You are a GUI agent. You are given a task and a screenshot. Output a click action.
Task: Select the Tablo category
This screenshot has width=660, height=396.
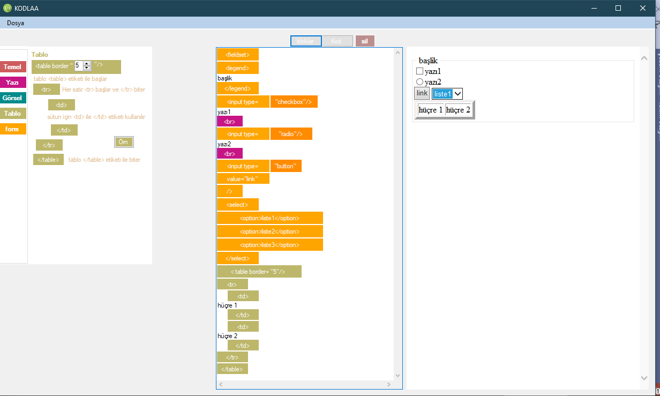coord(13,114)
